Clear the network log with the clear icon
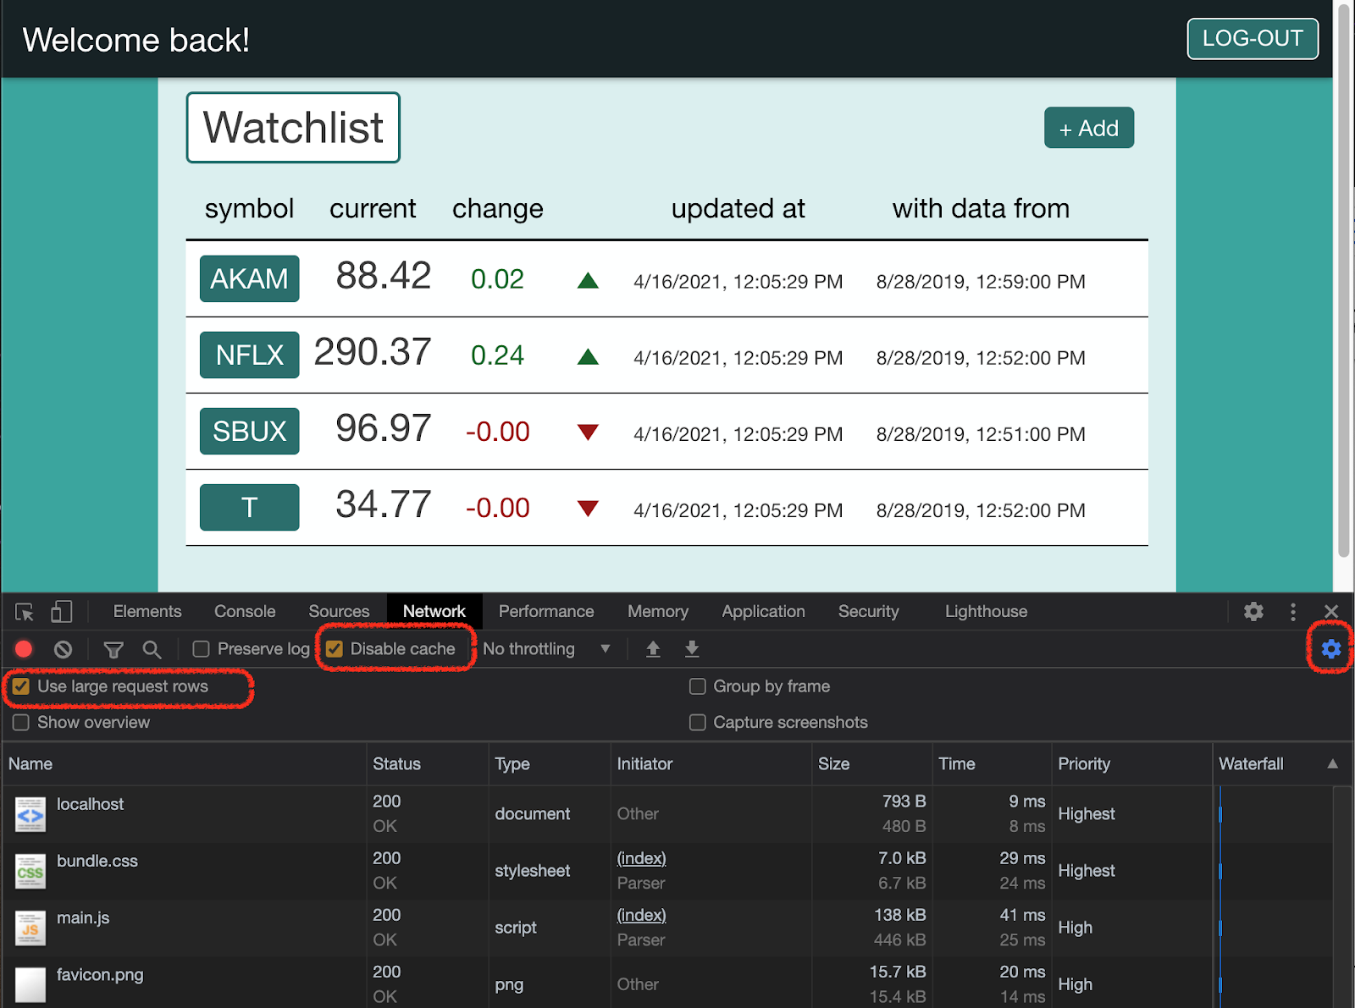Screen dimensions: 1355x1008 coord(63,649)
